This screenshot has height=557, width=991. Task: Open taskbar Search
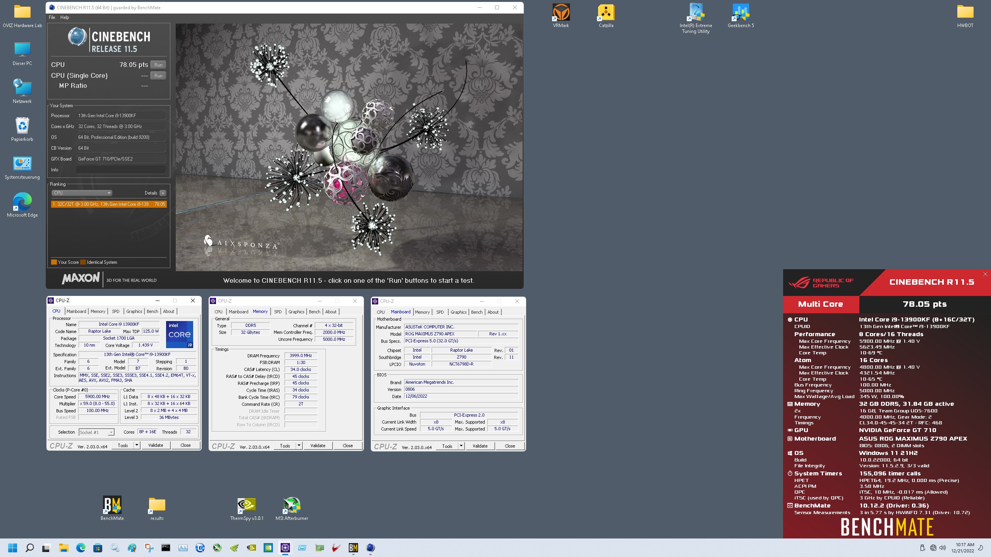(29, 548)
